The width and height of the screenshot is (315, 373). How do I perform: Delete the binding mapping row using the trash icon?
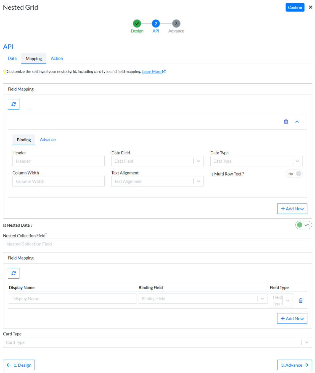pos(286,122)
